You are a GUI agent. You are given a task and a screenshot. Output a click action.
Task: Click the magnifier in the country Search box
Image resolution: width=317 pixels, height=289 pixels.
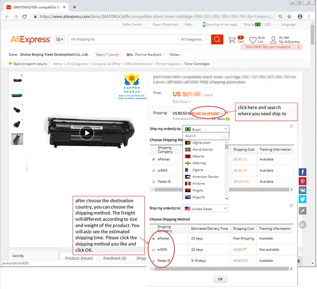224,136
